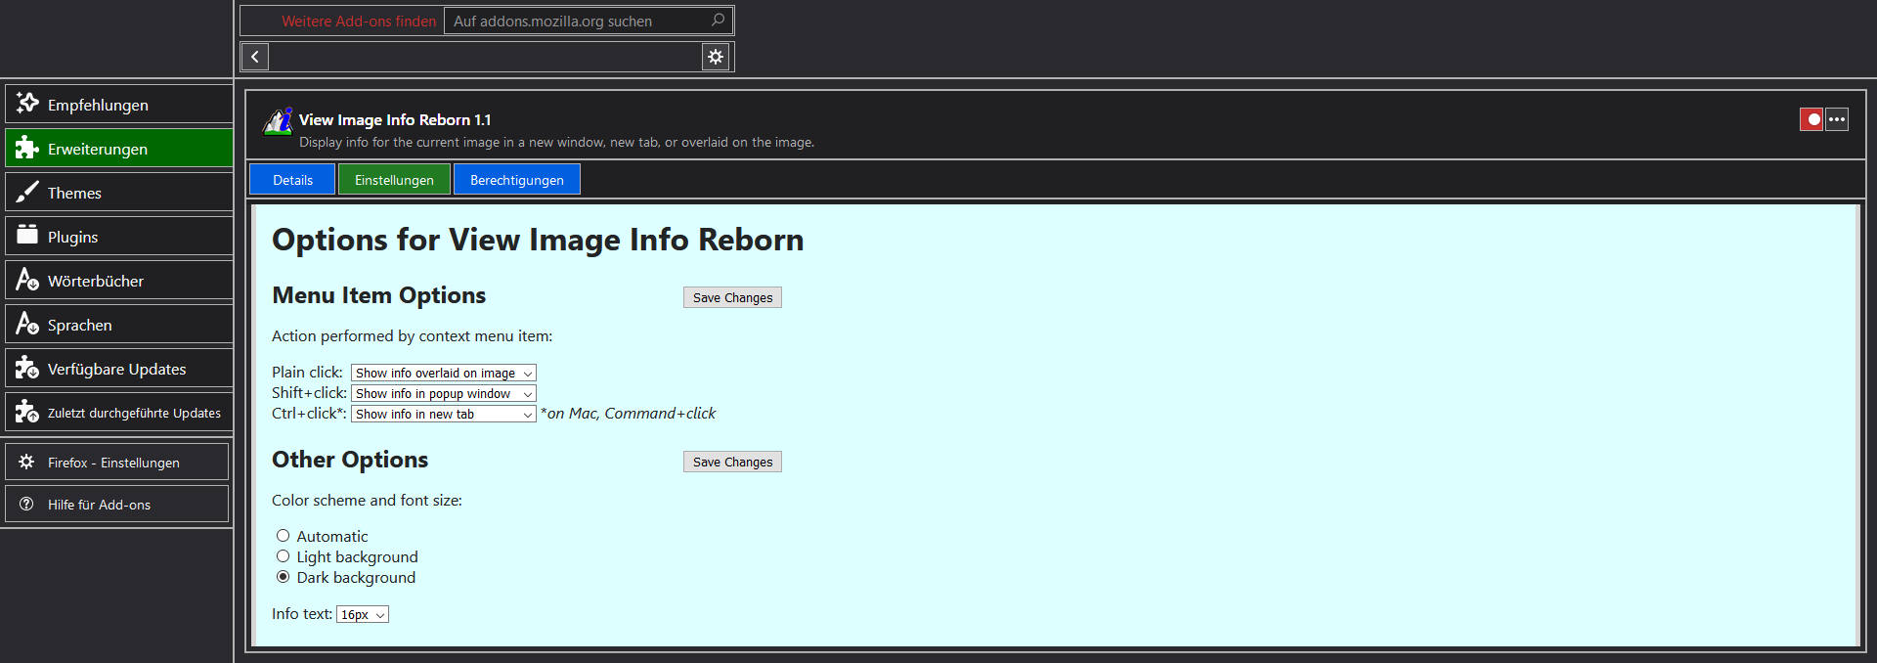1877x663 pixels.
Task: Switch to the Details tab
Action: tap(292, 179)
